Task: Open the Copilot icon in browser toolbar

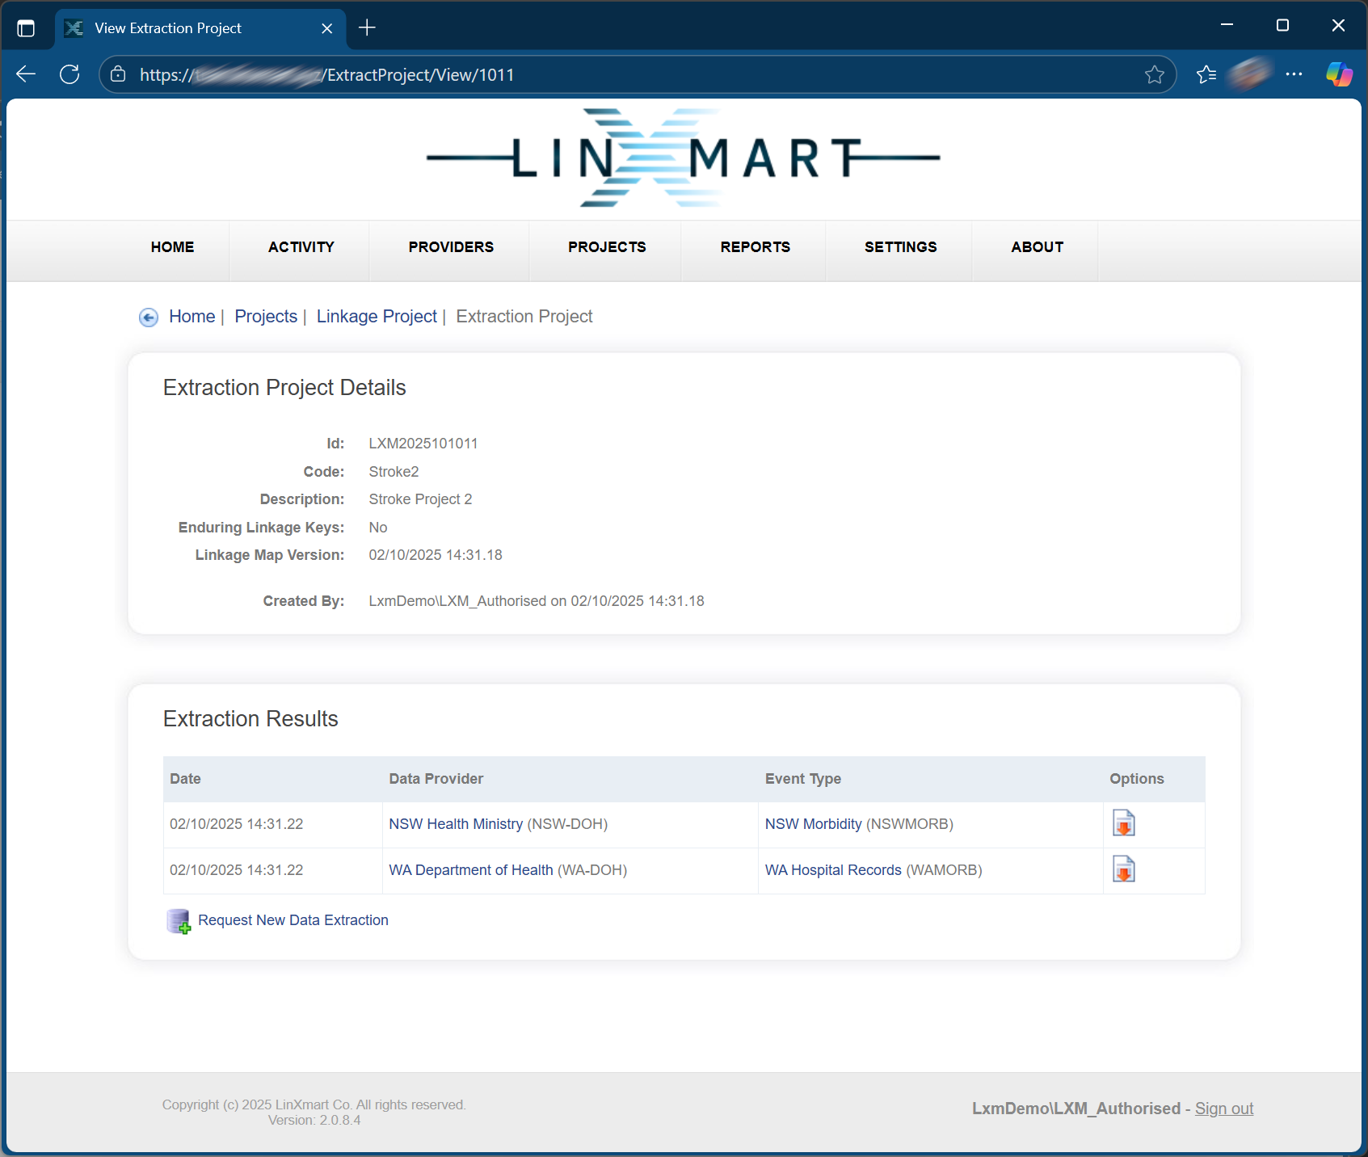Action: tap(1338, 74)
